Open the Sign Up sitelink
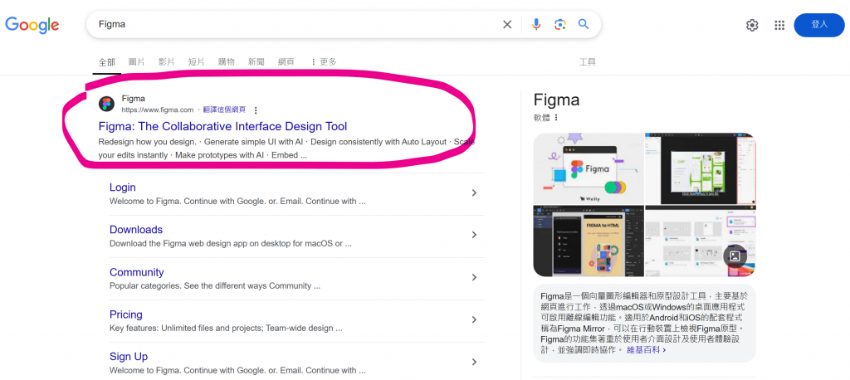The width and height of the screenshot is (850, 380). tap(129, 357)
